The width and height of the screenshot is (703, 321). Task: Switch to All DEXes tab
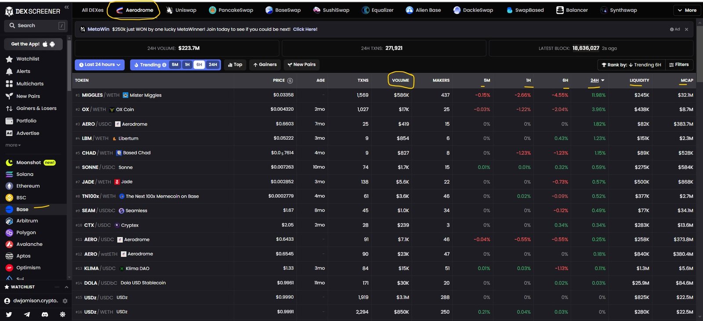tap(93, 10)
